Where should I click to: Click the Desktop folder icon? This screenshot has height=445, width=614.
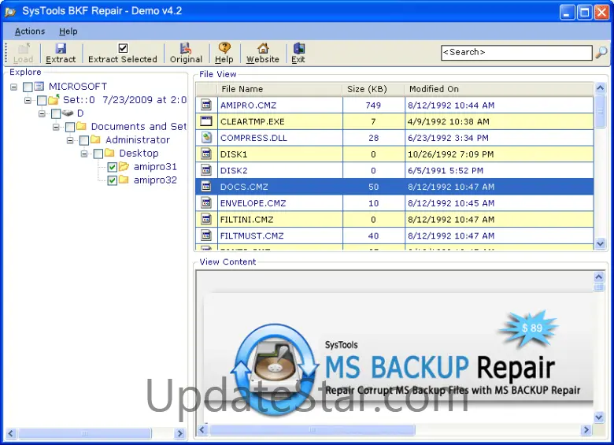[x=109, y=153]
